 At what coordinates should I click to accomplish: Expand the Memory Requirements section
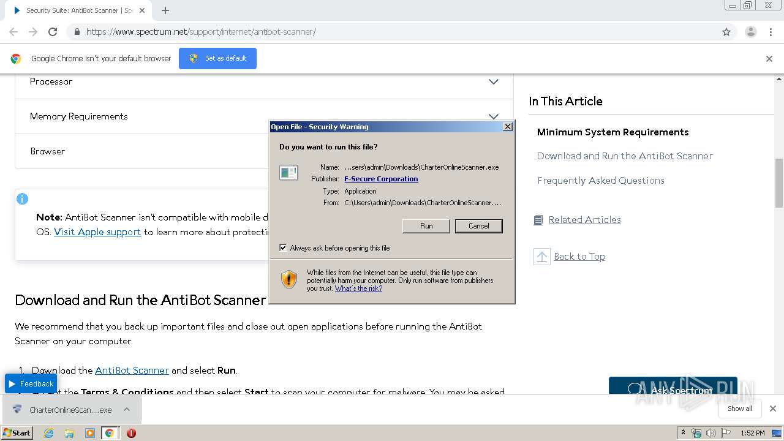(263, 116)
